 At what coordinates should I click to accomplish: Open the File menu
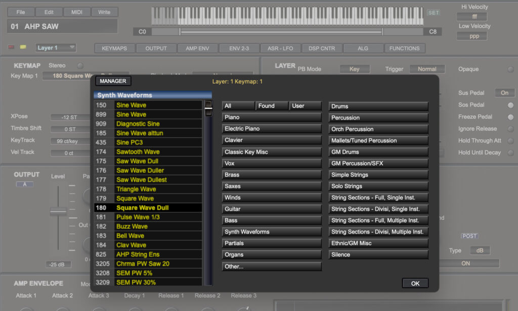[x=21, y=12]
